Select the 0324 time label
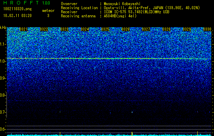The image size is (214, 136). pos(85,29)
